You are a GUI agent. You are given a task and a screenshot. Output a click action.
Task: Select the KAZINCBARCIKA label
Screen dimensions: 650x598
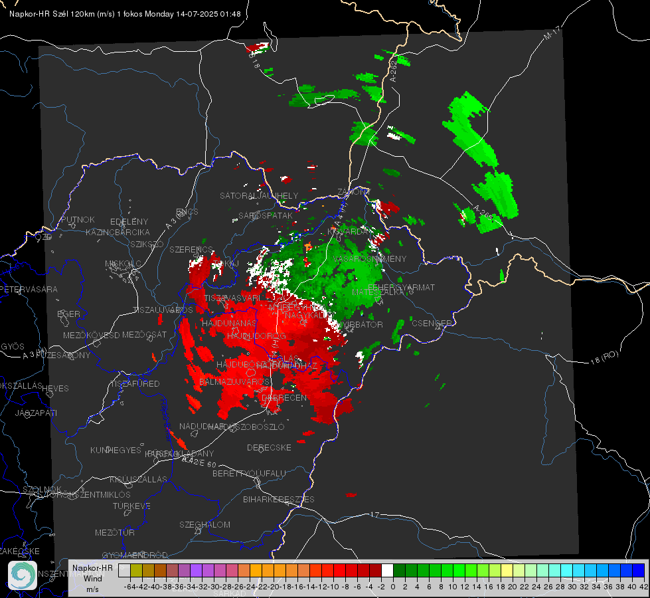(118, 232)
